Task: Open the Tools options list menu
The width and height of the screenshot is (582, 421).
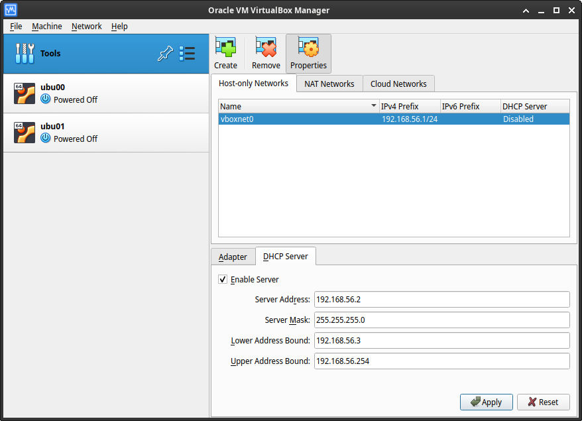Action: [187, 53]
